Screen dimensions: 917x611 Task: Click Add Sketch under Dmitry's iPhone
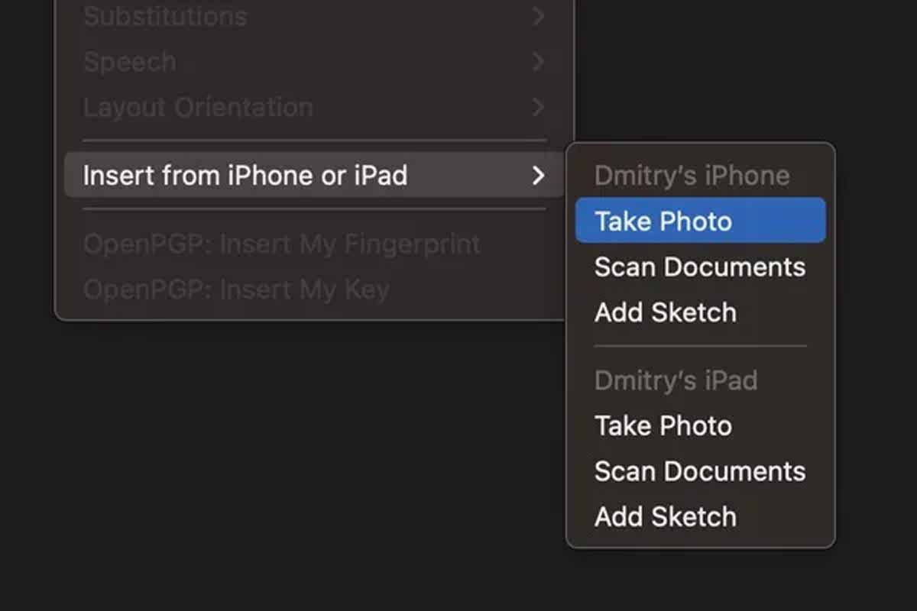[x=665, y=312]
